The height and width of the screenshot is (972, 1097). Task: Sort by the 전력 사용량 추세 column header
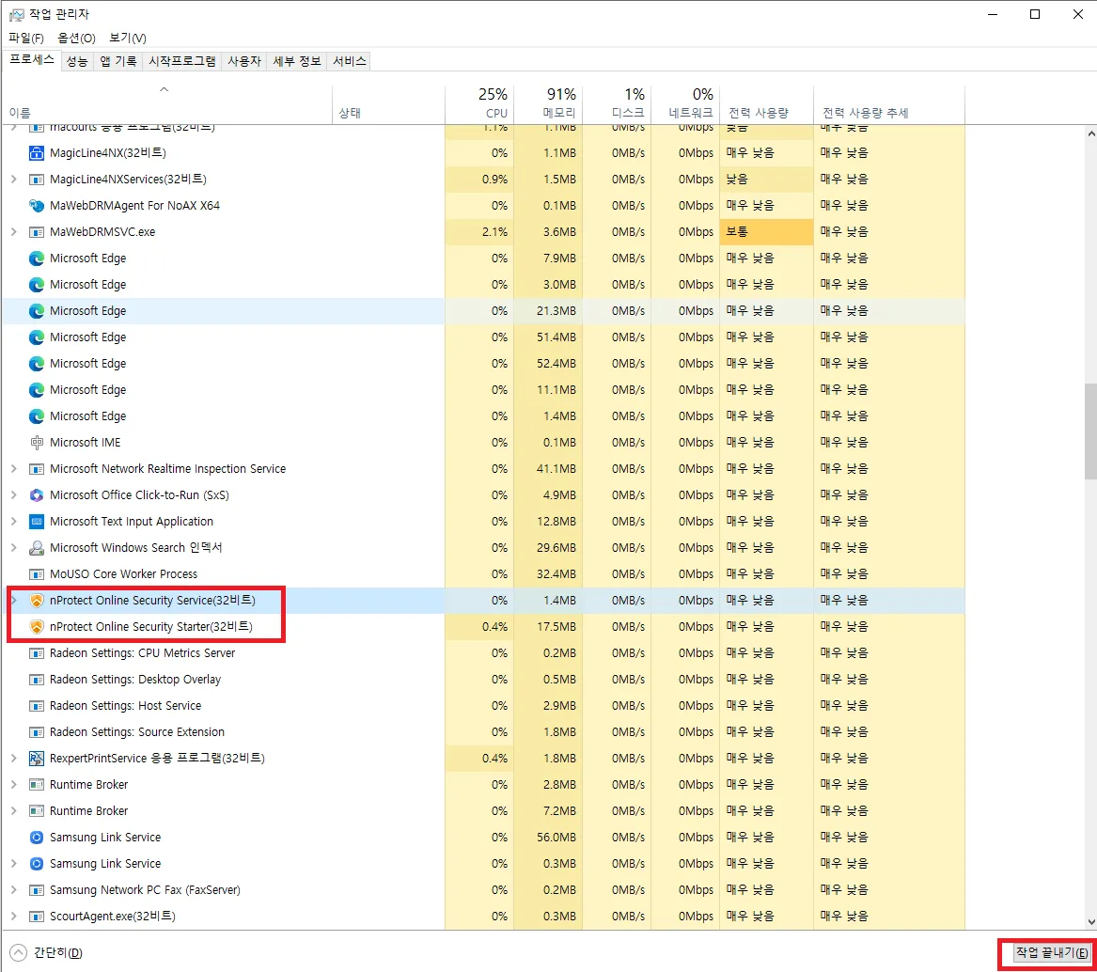coord(889,103)
